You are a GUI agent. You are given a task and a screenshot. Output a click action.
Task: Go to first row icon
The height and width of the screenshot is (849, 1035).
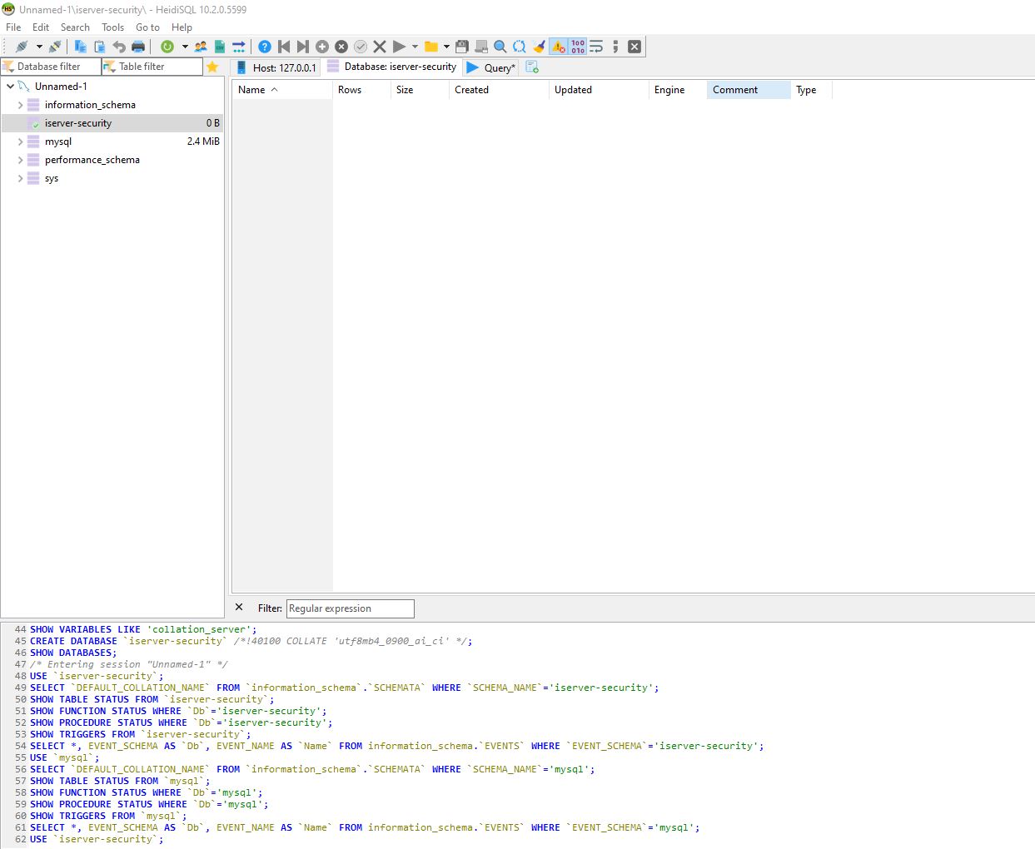pos(284,47)
